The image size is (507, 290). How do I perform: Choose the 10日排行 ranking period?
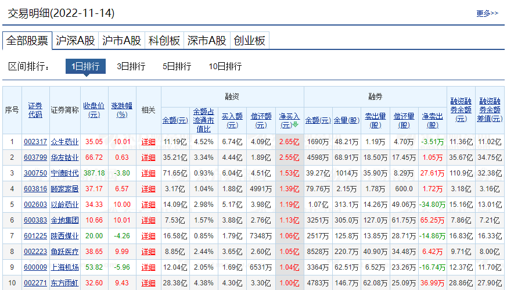pyautogui.click(x=225, y=66)
